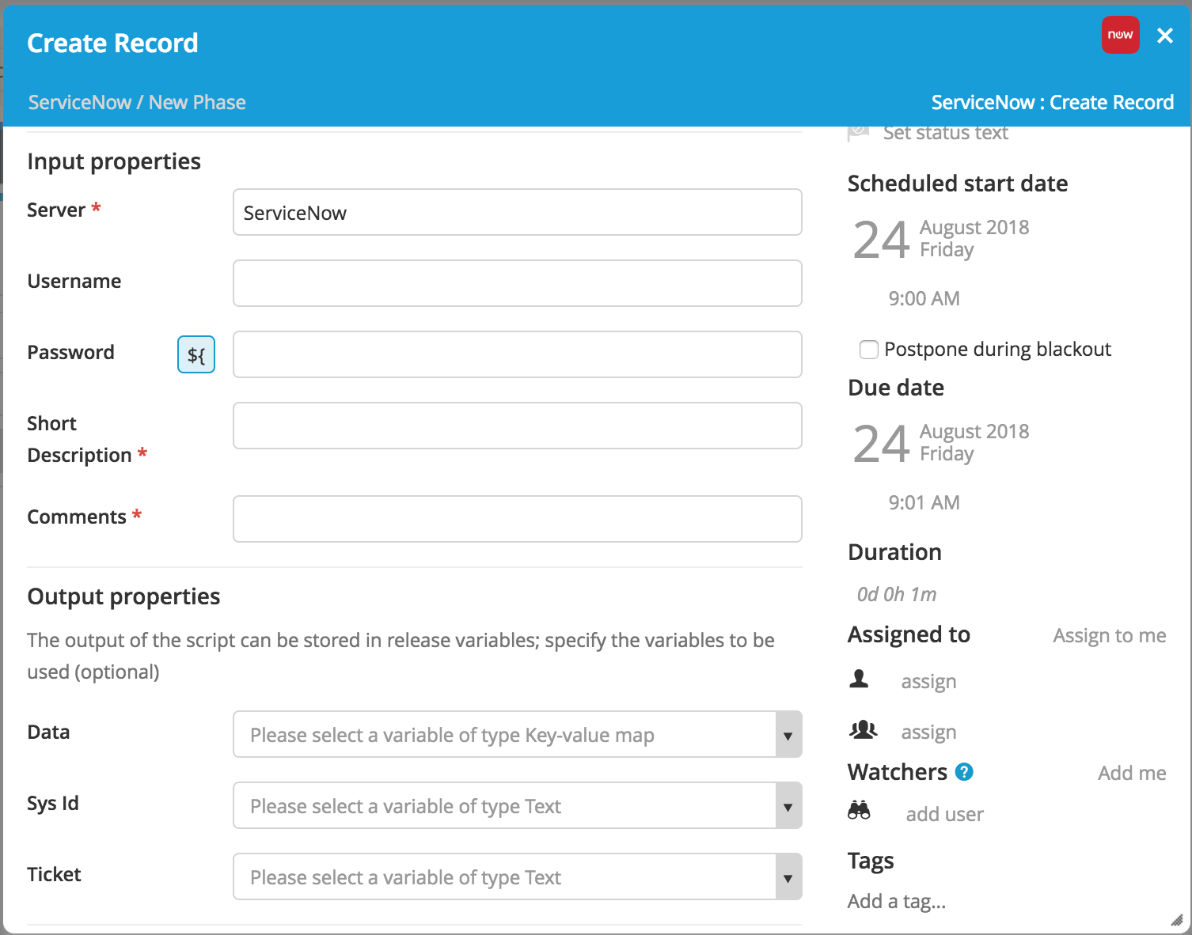This screenshot has height=935, width=1192.
Task: Click the Data dropdown arrow
Action: pos(788,735)
